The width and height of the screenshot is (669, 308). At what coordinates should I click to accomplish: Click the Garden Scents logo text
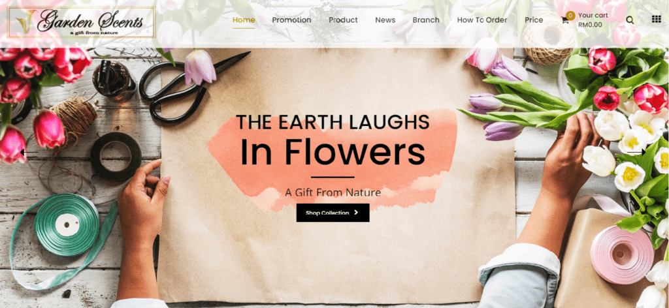coord(90,20)
